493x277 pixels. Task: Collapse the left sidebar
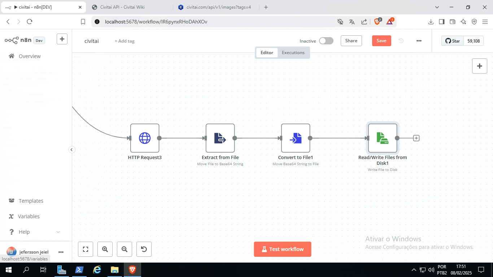click(x=72, y=150)
